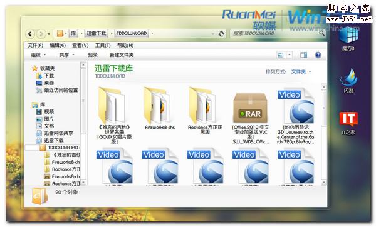Open the view mode dropdown arrow
The width and height of the screenshot is (376, 227).
[x=290, y=55]
